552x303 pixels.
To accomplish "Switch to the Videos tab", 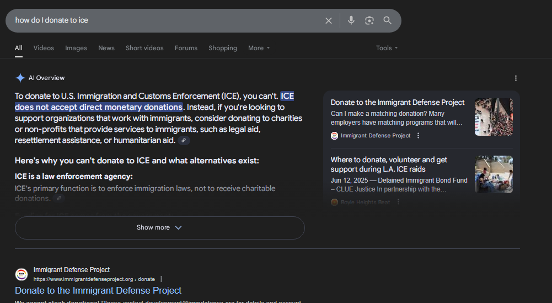I will coord(44,48).
